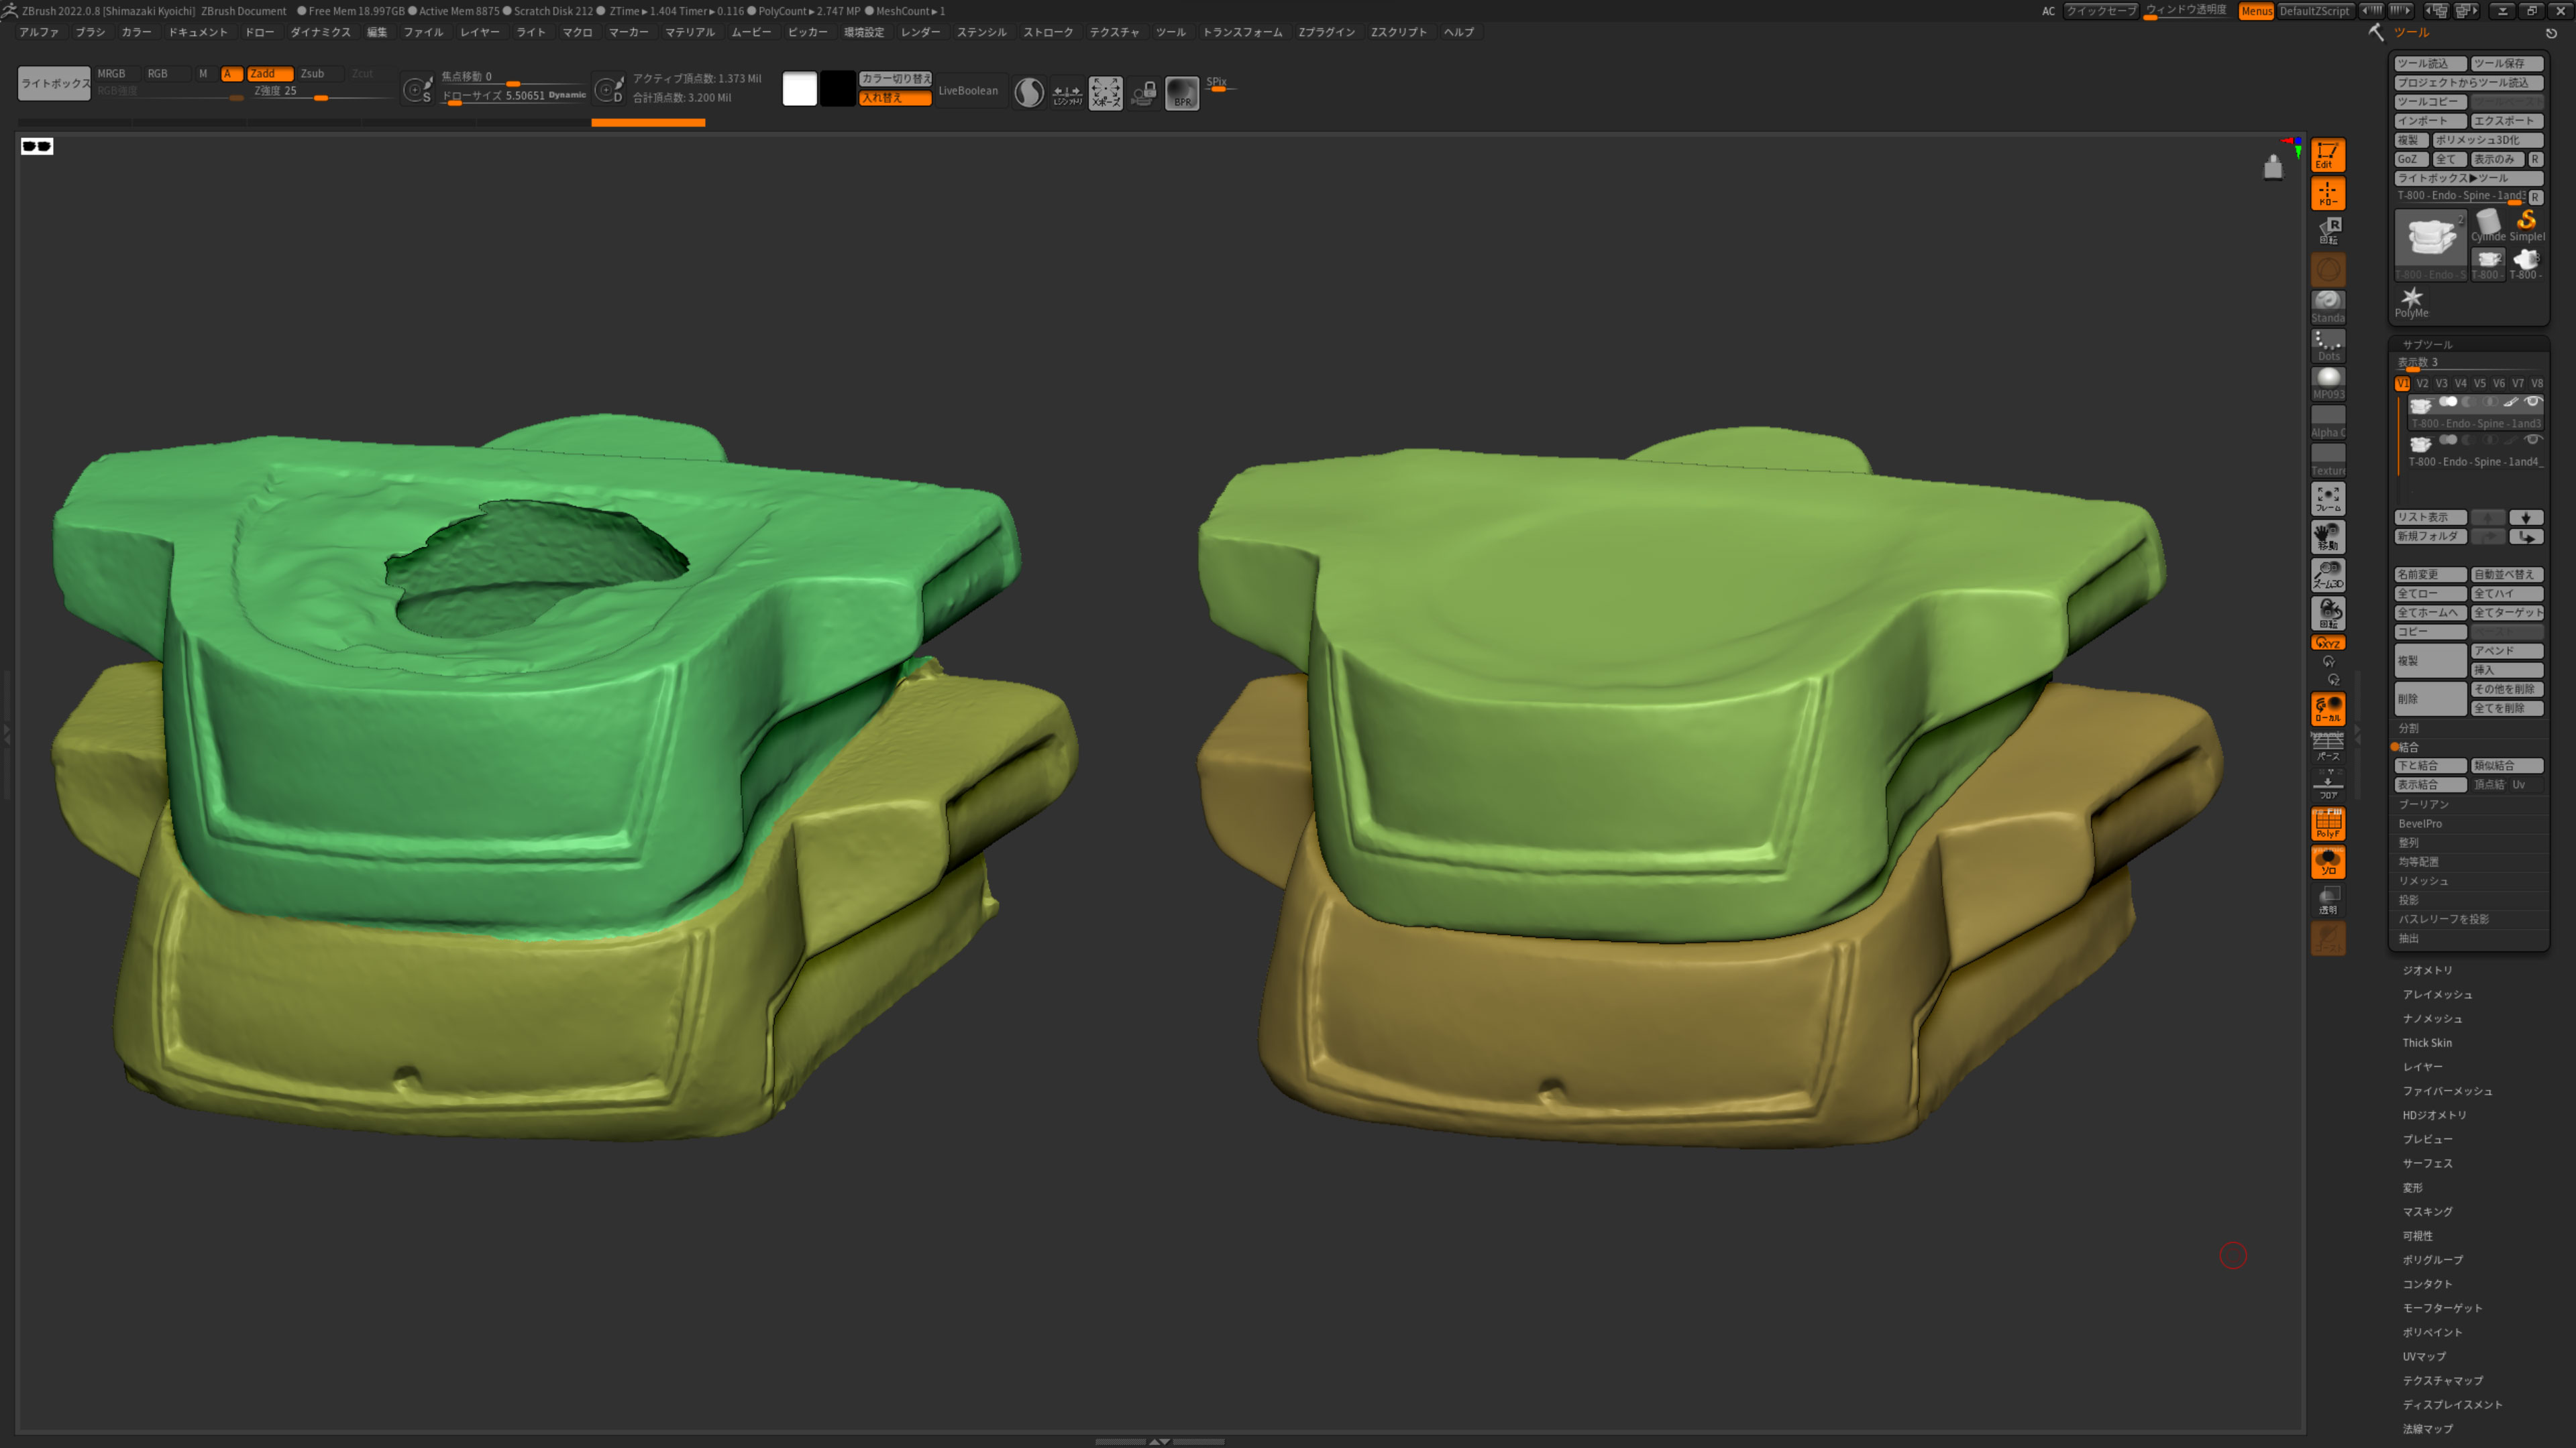Toggle Transparency (透明) mode
This screenshot has height=1448, width=2576.
tap(2327, 900)
